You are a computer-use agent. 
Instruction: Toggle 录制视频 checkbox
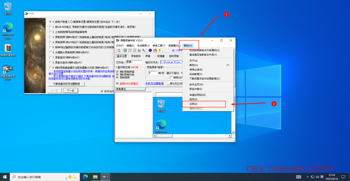pos(123,78)
